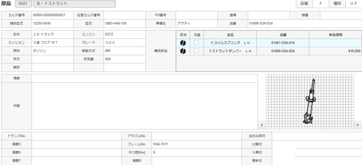The height and width of the screenshot is (165, 362).
Task: Click the 品質 value F
Action: click(320, 4)
